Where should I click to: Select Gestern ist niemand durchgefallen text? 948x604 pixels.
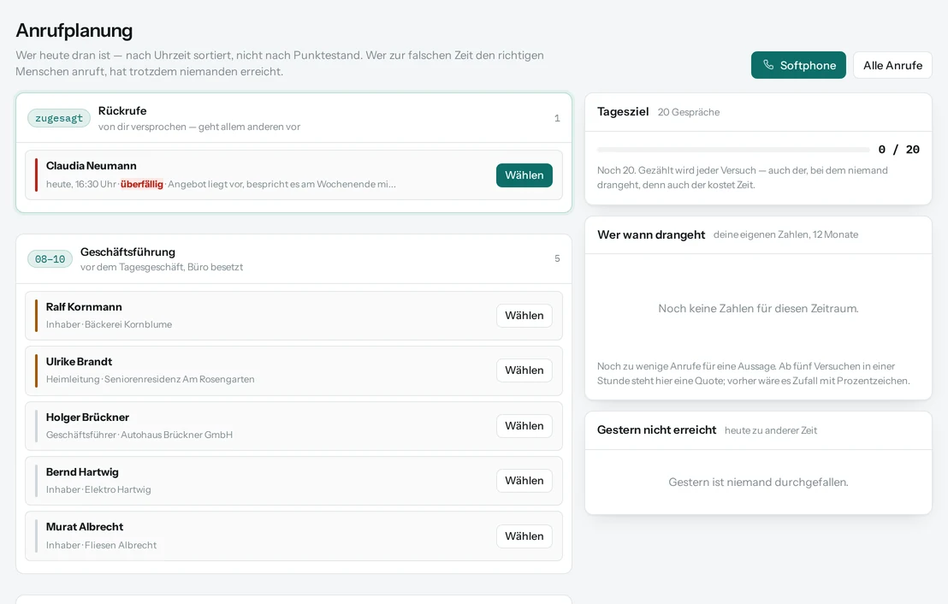(x=758, y=483)
